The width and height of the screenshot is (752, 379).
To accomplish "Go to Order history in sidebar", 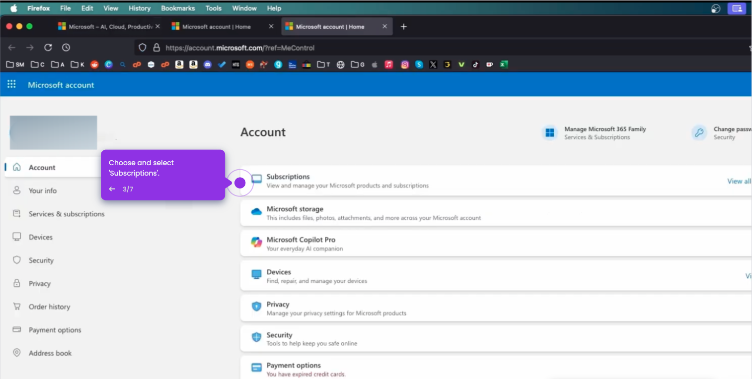I will (49, 307).
